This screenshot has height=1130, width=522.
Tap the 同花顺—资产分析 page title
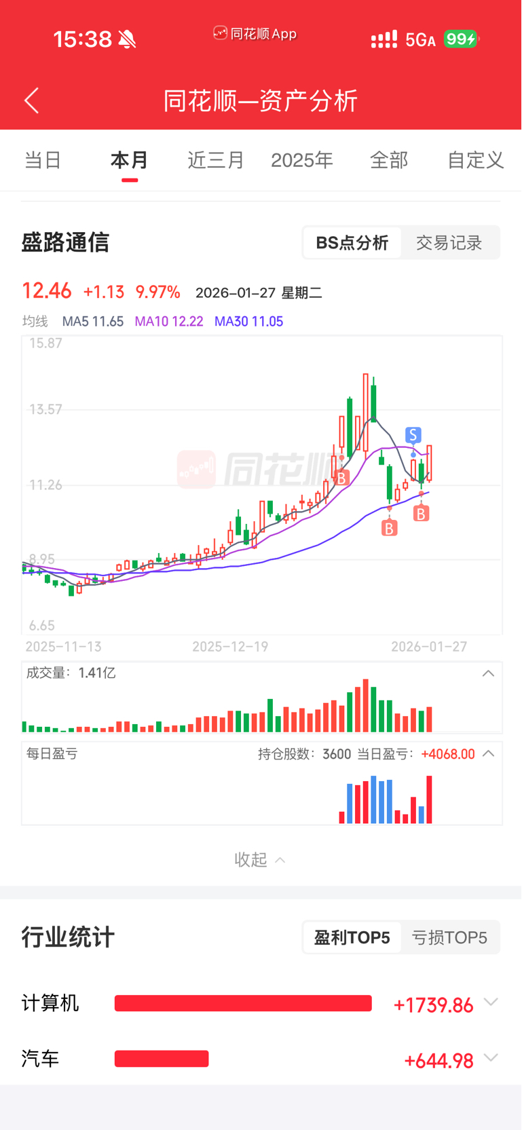[x=260, y=100]
